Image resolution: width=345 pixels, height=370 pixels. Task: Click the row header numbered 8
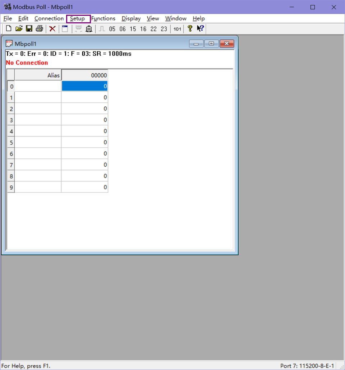point(11,176)
